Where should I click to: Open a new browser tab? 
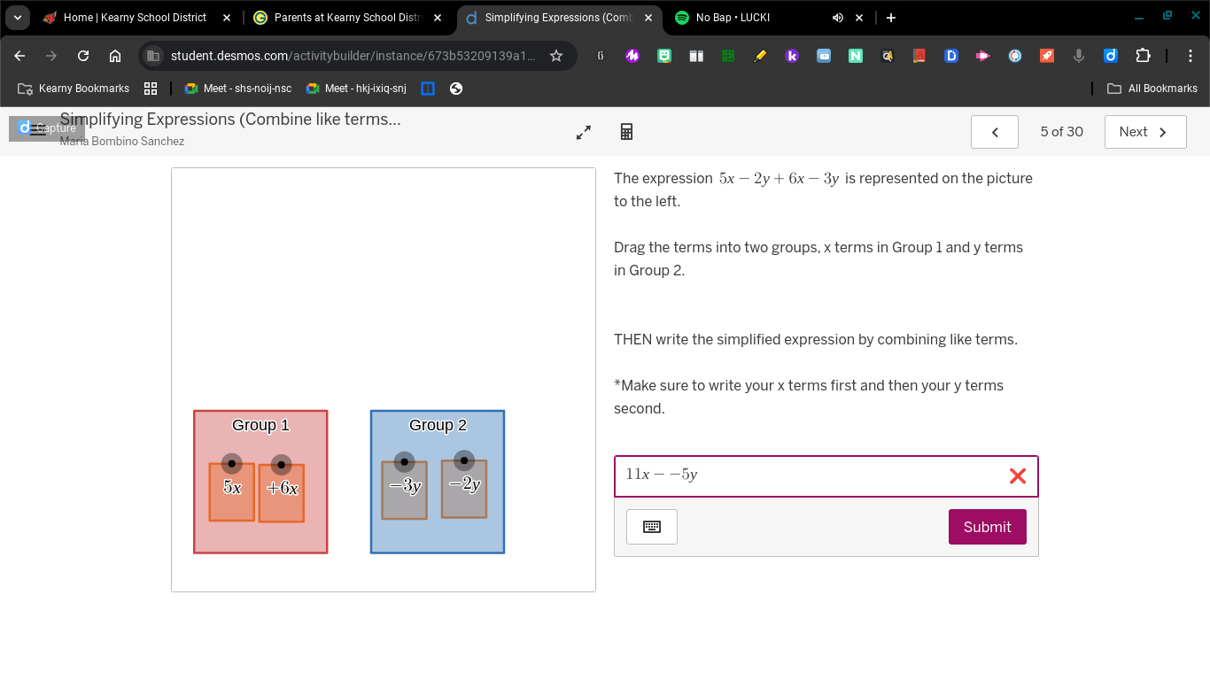tap(891, 18)
